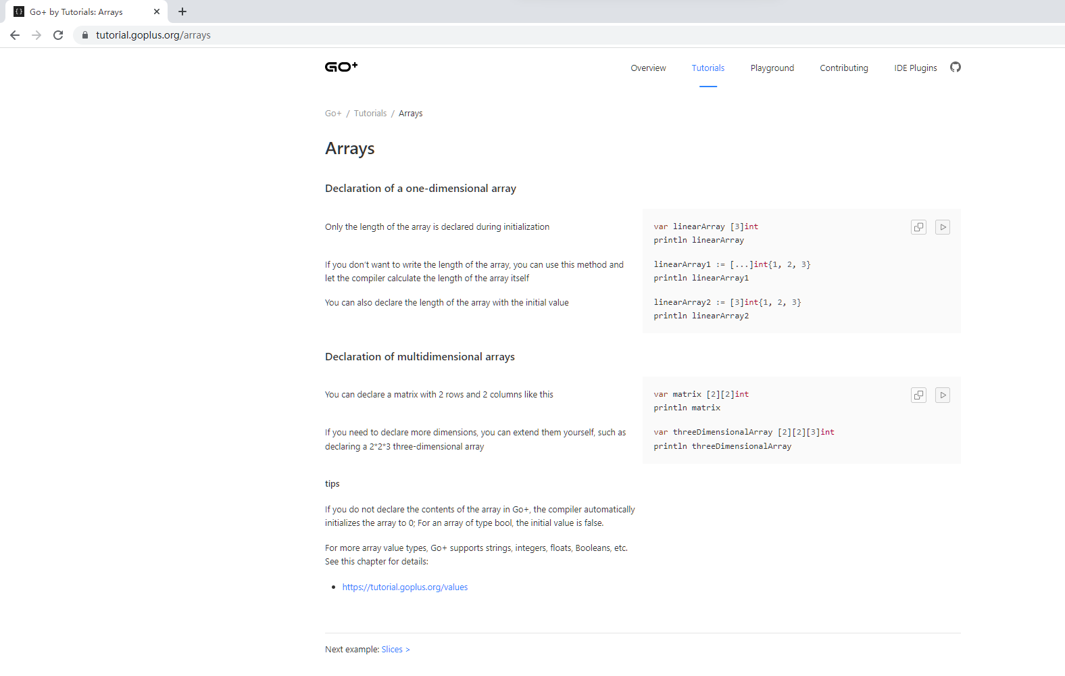Open the tutorial.goplus.org/values link
1065x676 pixels.
coord(405,587)
